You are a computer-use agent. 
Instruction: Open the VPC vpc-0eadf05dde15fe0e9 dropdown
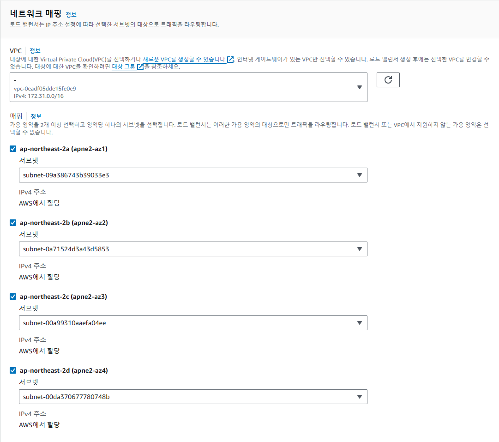pos(188,87)
